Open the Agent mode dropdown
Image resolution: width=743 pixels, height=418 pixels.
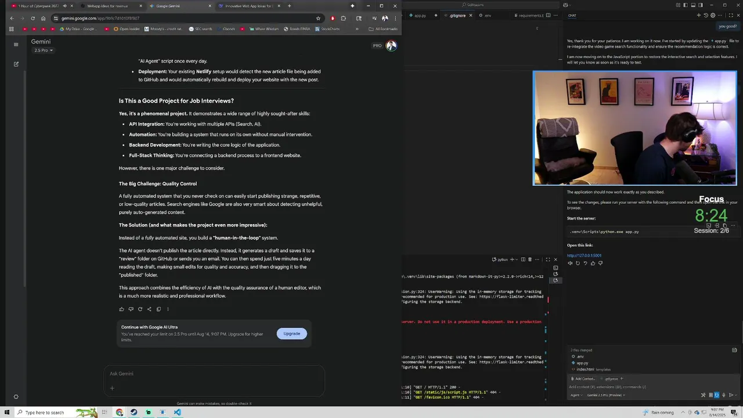point(575,395)
